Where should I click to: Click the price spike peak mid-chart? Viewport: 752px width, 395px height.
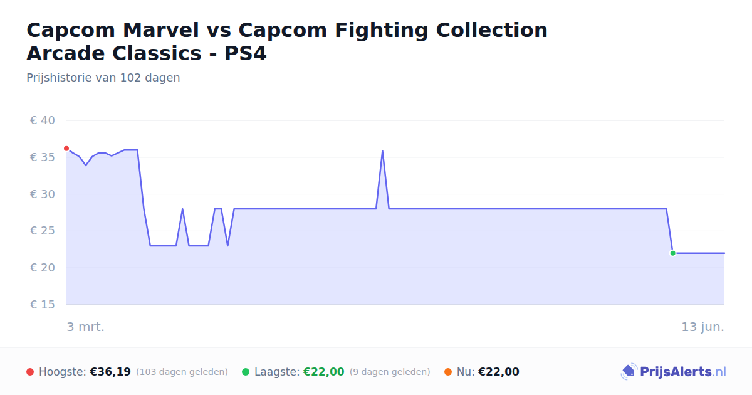[382, 150]
